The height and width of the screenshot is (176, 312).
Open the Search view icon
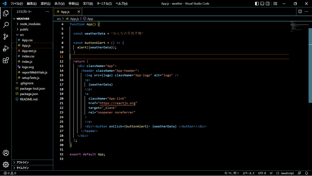[x=6, y=25]
